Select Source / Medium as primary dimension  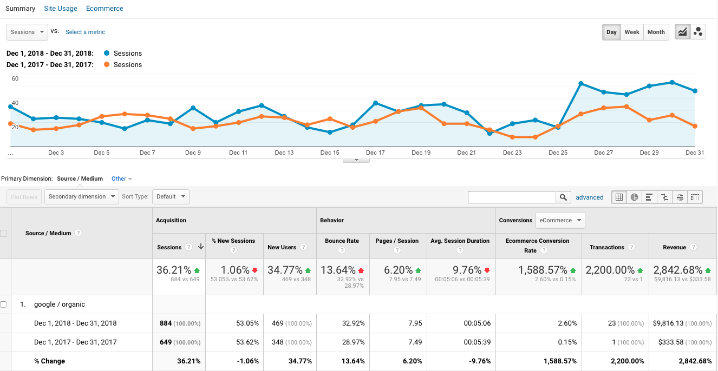[80, 178]
